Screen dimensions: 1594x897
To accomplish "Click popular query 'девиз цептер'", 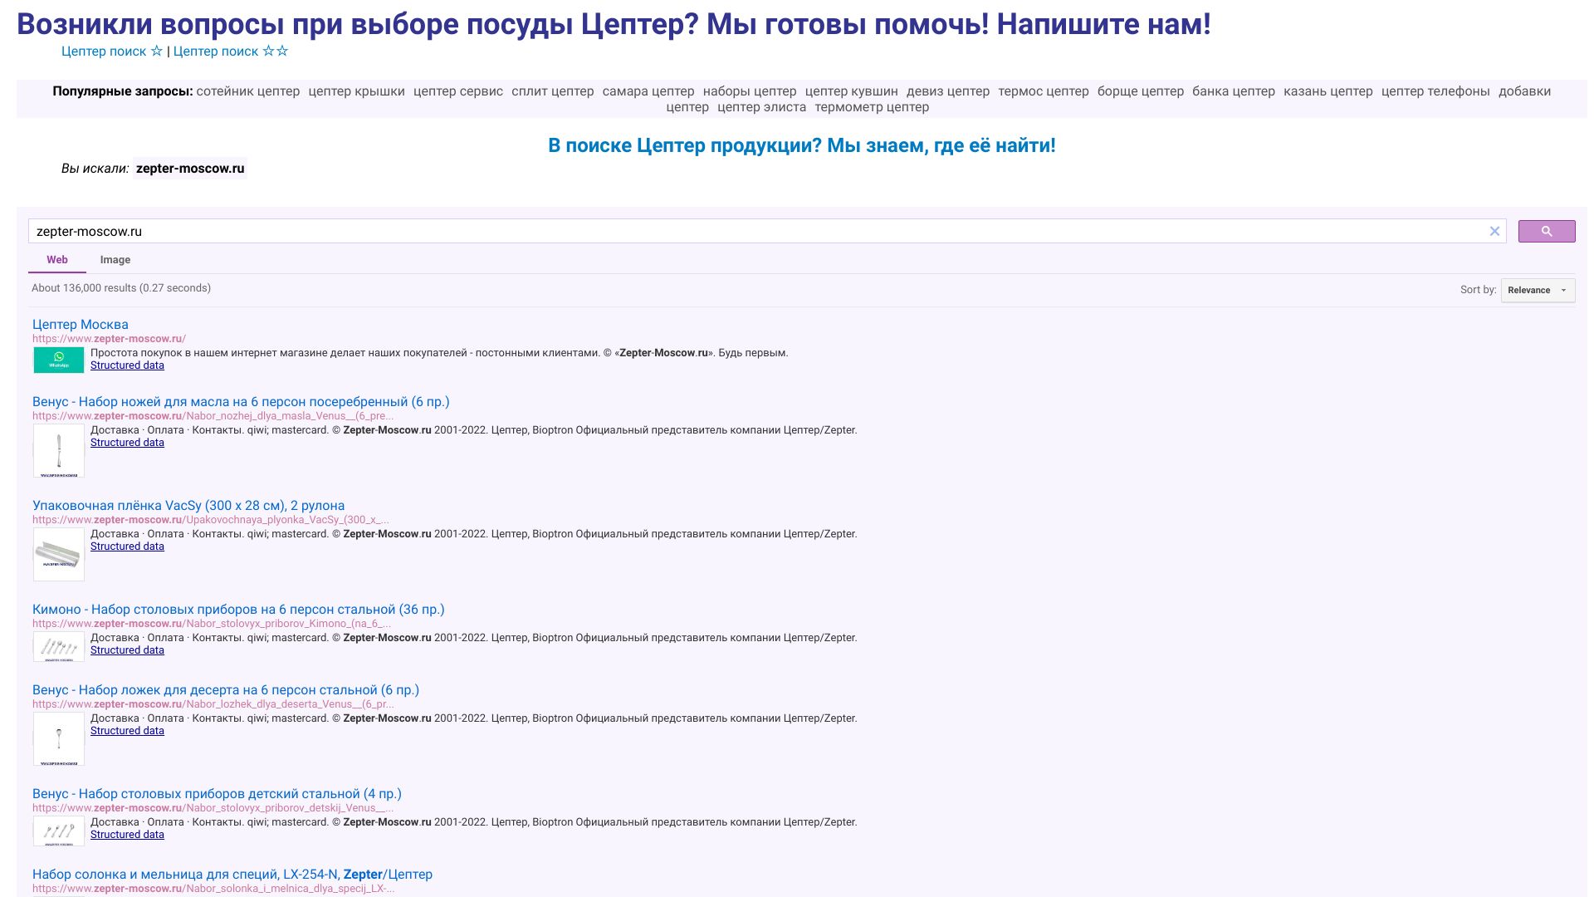I will coord(948,91).
